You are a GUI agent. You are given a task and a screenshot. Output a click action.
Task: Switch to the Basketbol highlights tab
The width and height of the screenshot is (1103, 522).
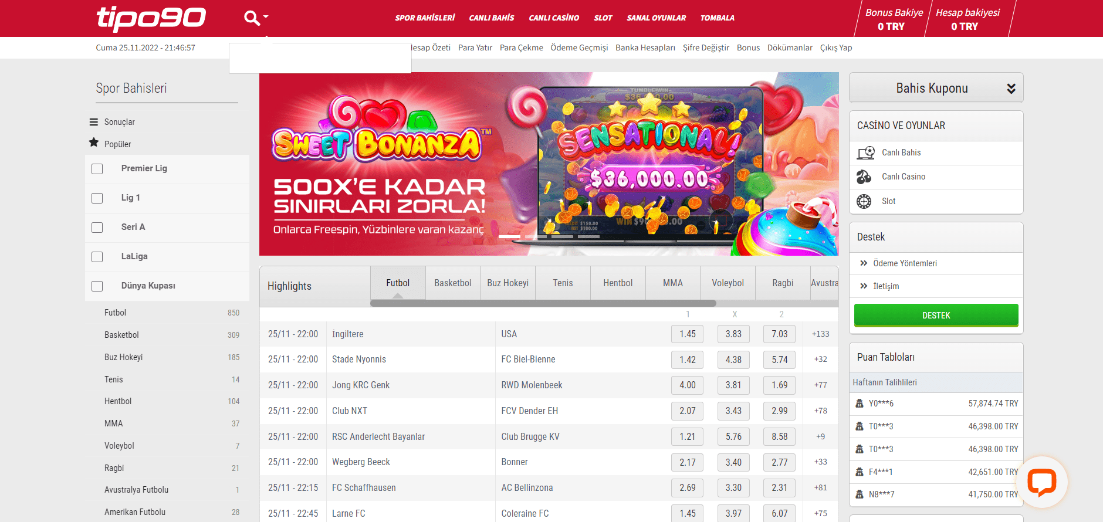pos(452,283)
